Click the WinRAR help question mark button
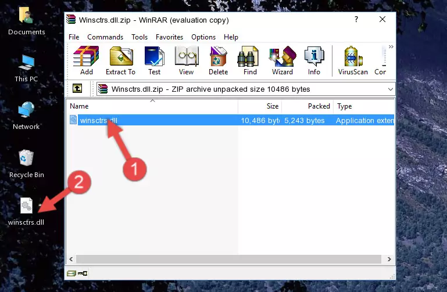 [356, 19]
